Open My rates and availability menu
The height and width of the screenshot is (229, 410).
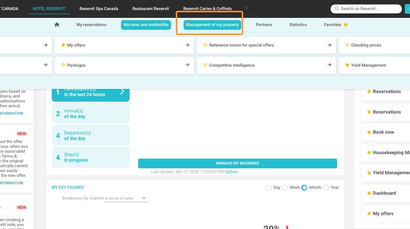point(146,25)
